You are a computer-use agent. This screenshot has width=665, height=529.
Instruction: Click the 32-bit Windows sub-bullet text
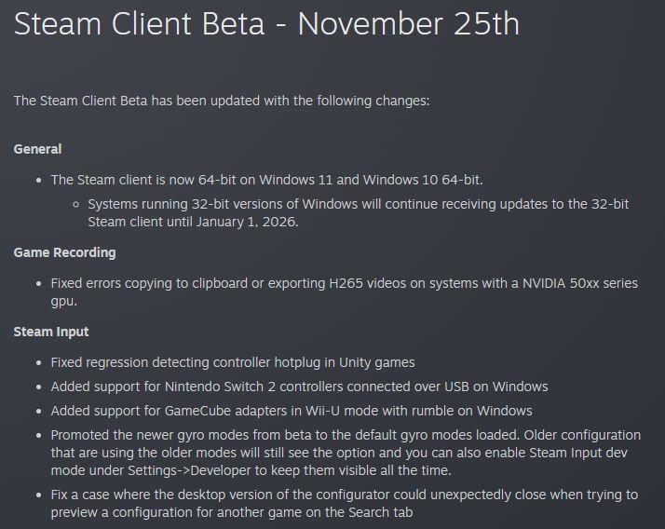(x=358, y=213)
